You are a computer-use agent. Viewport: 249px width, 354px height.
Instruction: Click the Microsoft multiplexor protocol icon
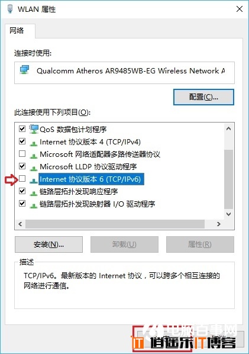pos(34,155)
